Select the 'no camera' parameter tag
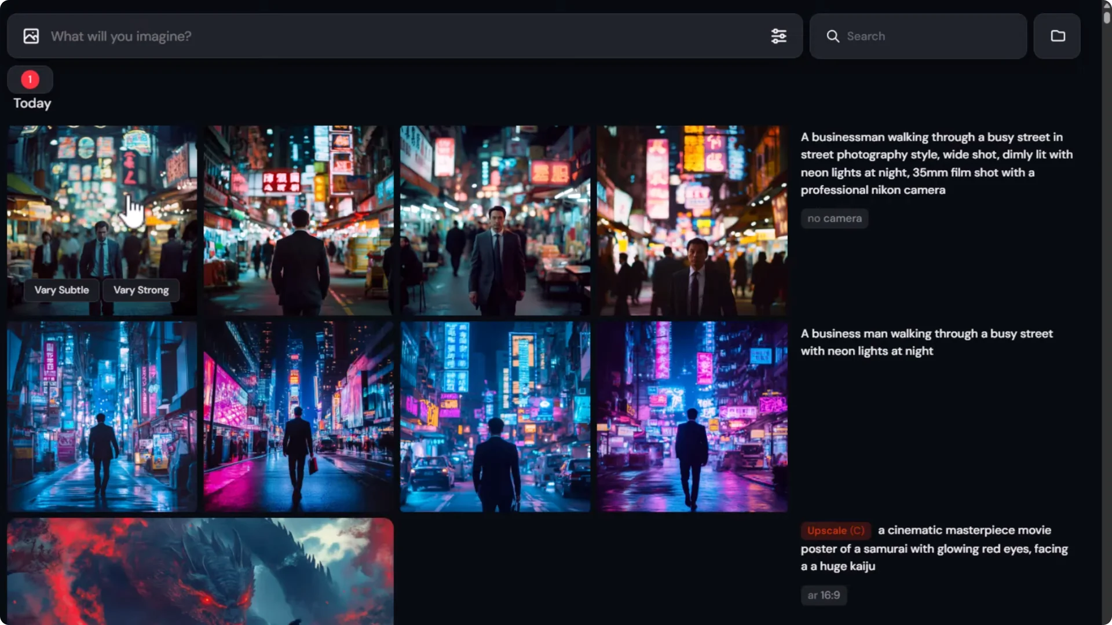The height and width of the screenshot is (625, 1112). (834, 218)
